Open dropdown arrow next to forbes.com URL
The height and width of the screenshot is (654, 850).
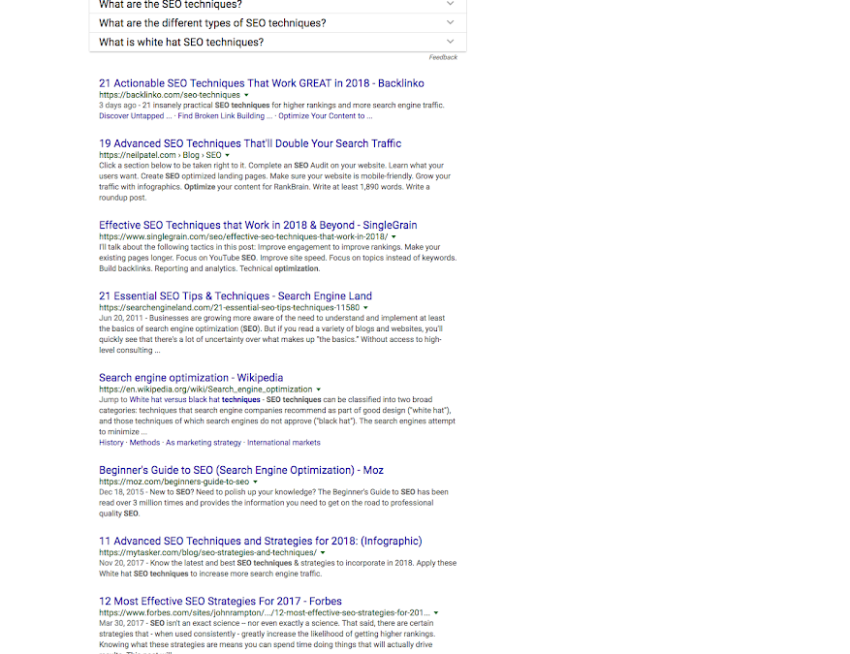tap(436, 612)
